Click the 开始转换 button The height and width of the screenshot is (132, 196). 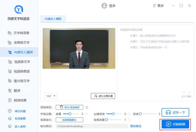175,124
